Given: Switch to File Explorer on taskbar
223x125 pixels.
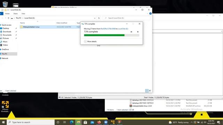Looking at the screenshot, I should point(78,122).
